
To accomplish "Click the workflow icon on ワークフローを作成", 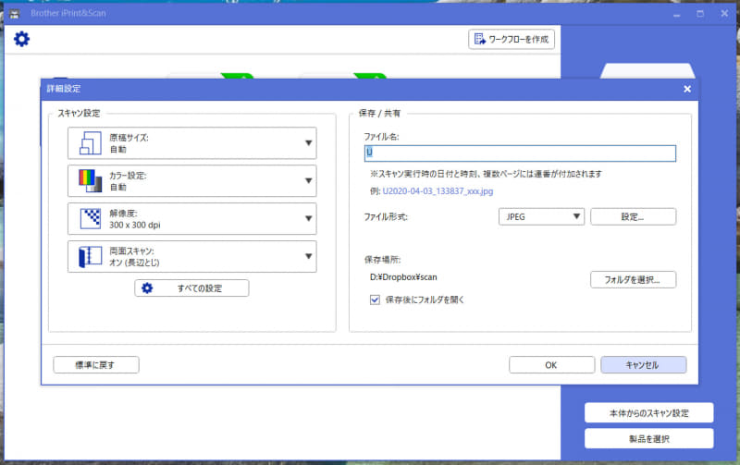I will tap(479, 39).
